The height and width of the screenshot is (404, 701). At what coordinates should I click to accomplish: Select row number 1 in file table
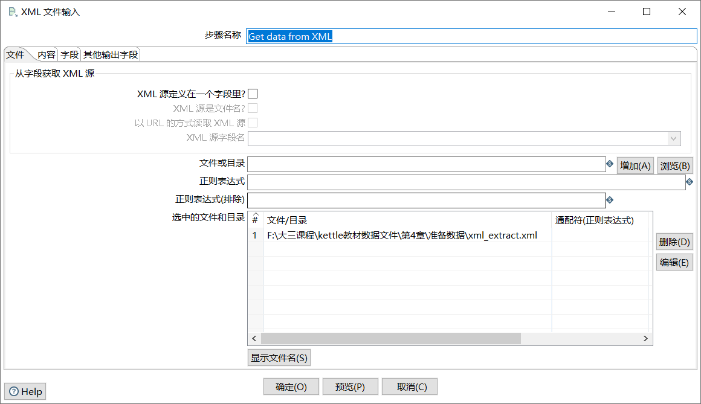(255, 235)
